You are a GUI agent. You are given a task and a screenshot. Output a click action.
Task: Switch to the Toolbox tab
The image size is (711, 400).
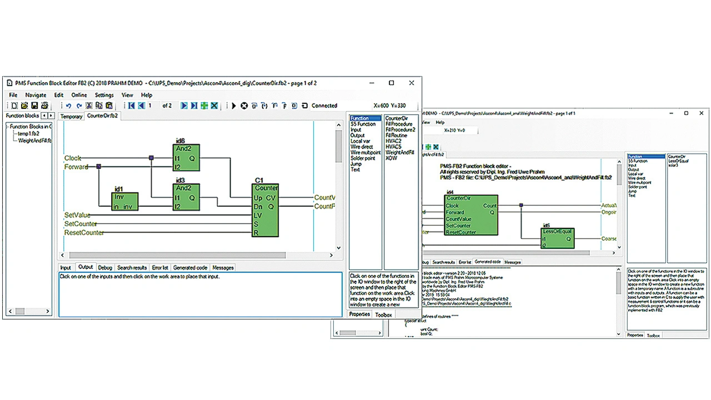(383, 315)
